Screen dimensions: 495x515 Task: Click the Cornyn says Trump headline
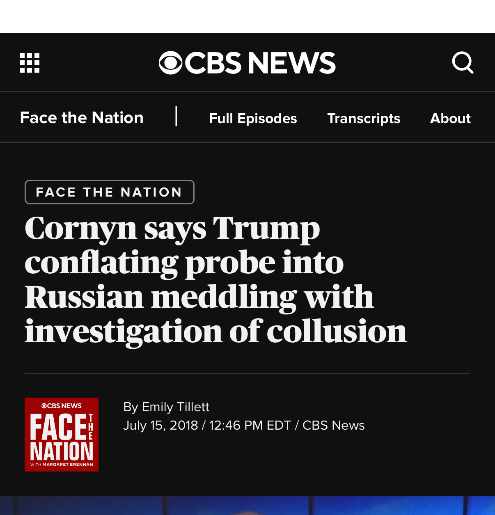click(x=215, y=279)
